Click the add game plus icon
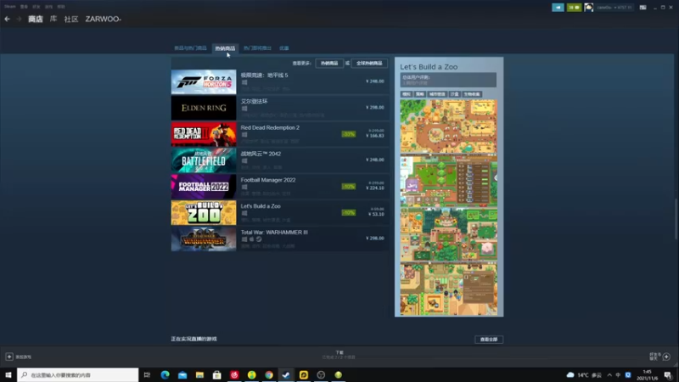 tap(9, 357)
